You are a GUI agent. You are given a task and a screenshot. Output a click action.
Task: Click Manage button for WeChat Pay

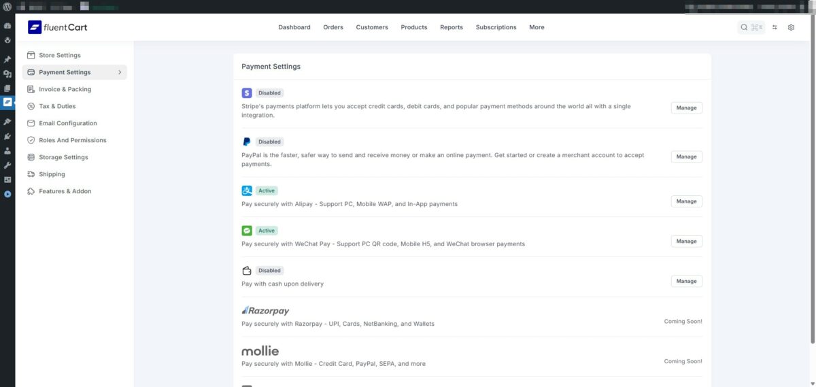686,241
